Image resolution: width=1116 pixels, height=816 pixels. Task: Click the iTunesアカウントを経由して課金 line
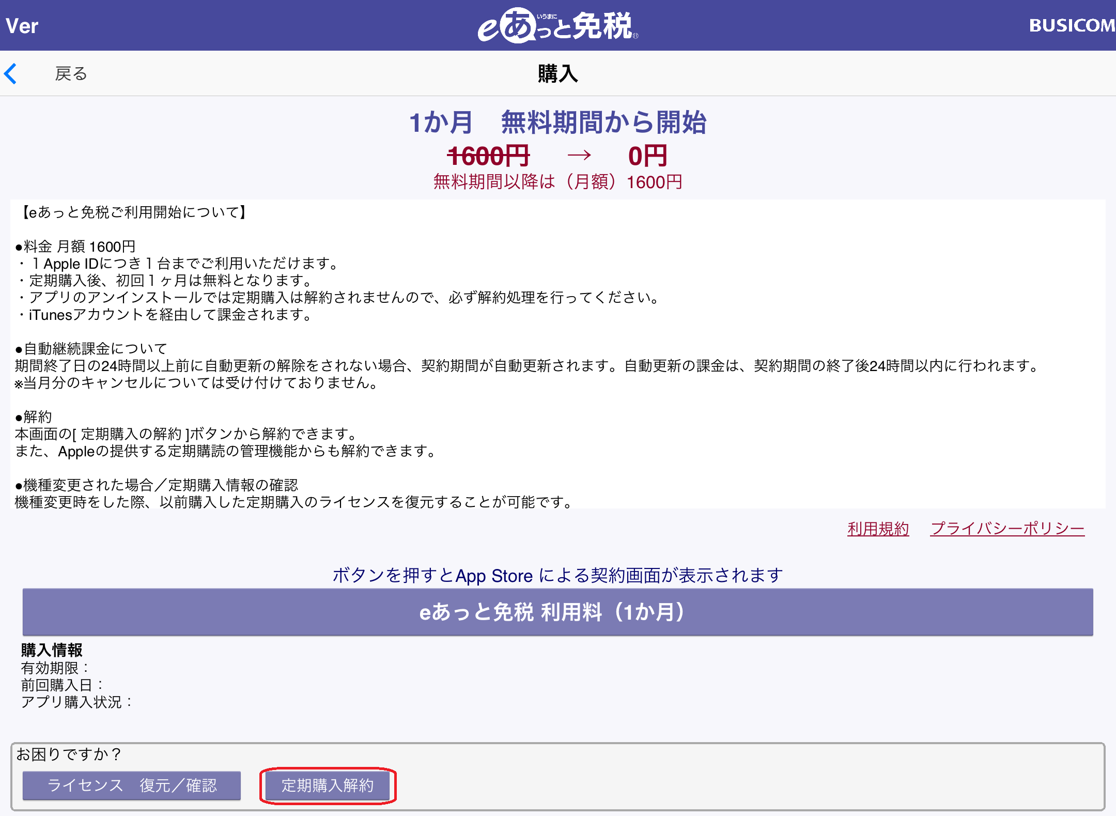pyautogui.click(x=165, y=315)
